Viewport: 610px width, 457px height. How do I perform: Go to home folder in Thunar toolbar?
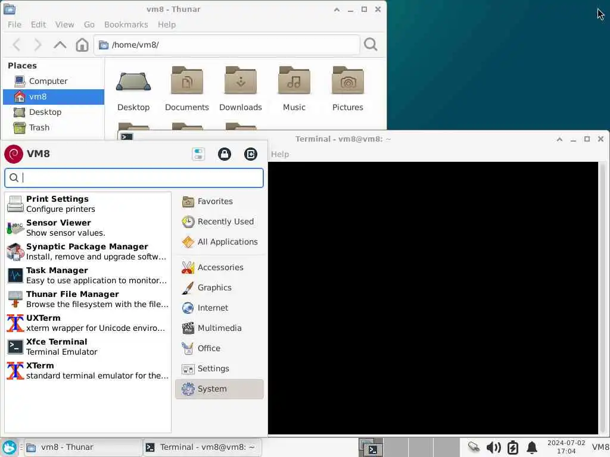82,45
